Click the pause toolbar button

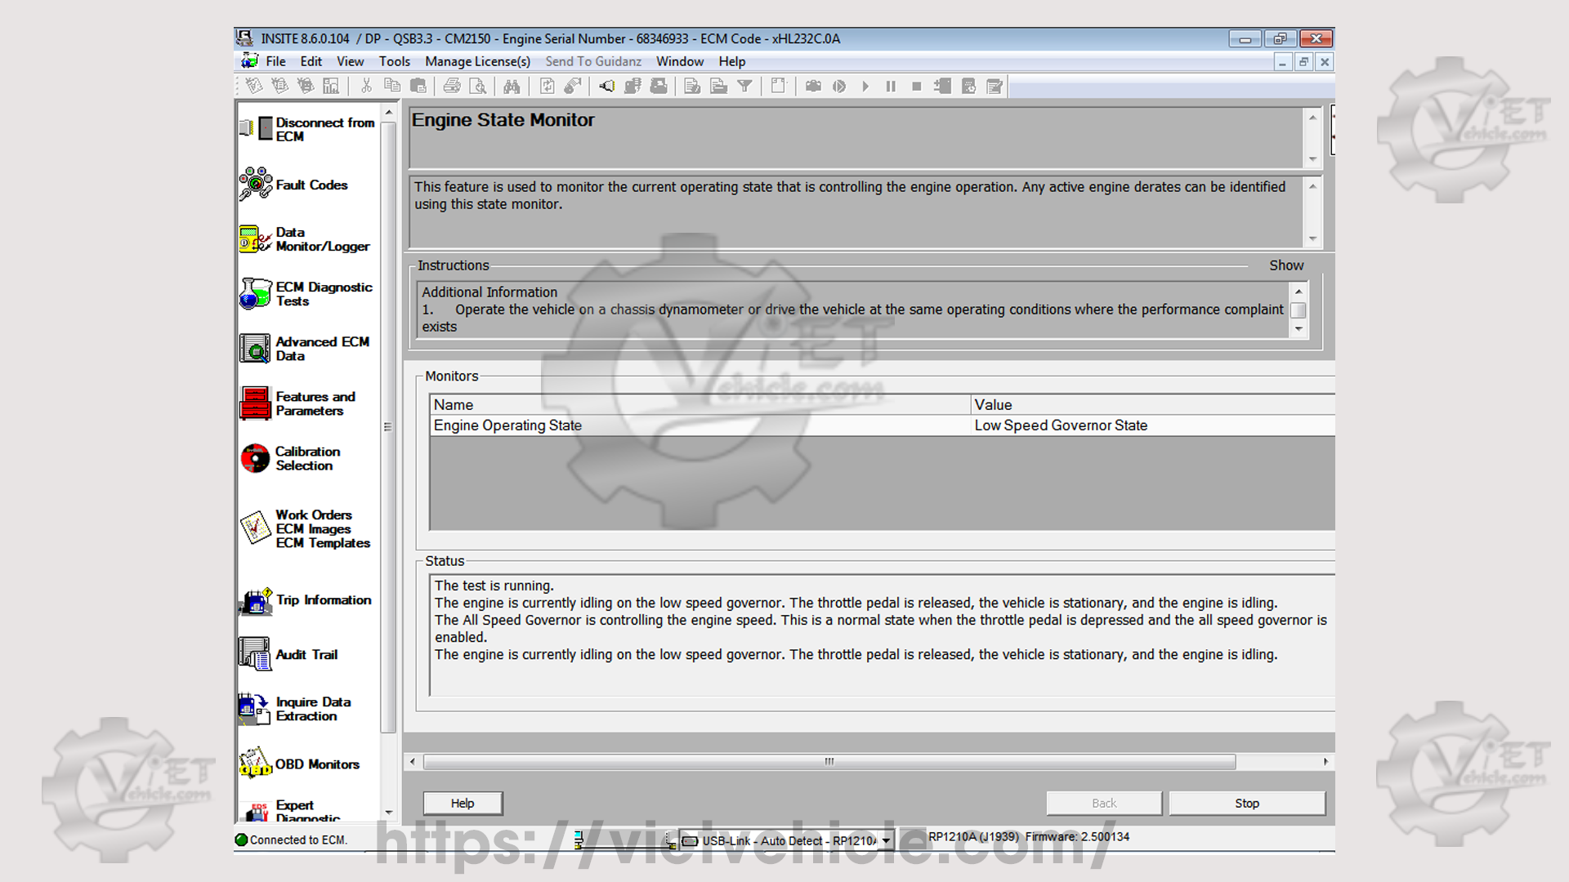click(x=891, y=87)
